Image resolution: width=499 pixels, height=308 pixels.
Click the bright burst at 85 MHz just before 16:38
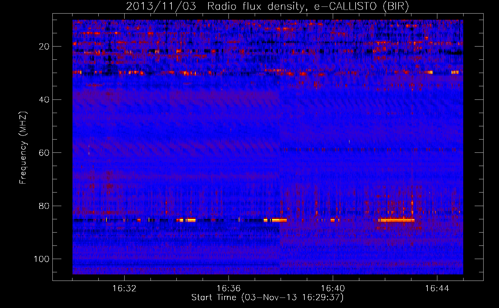click(x=275, y=220)
